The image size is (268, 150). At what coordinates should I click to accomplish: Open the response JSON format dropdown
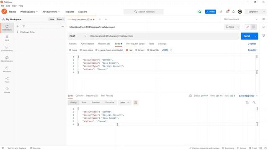coord(124,102)
